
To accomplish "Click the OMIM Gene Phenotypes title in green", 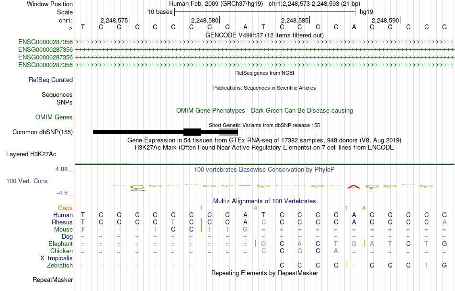I will click(x=264, y=111).
